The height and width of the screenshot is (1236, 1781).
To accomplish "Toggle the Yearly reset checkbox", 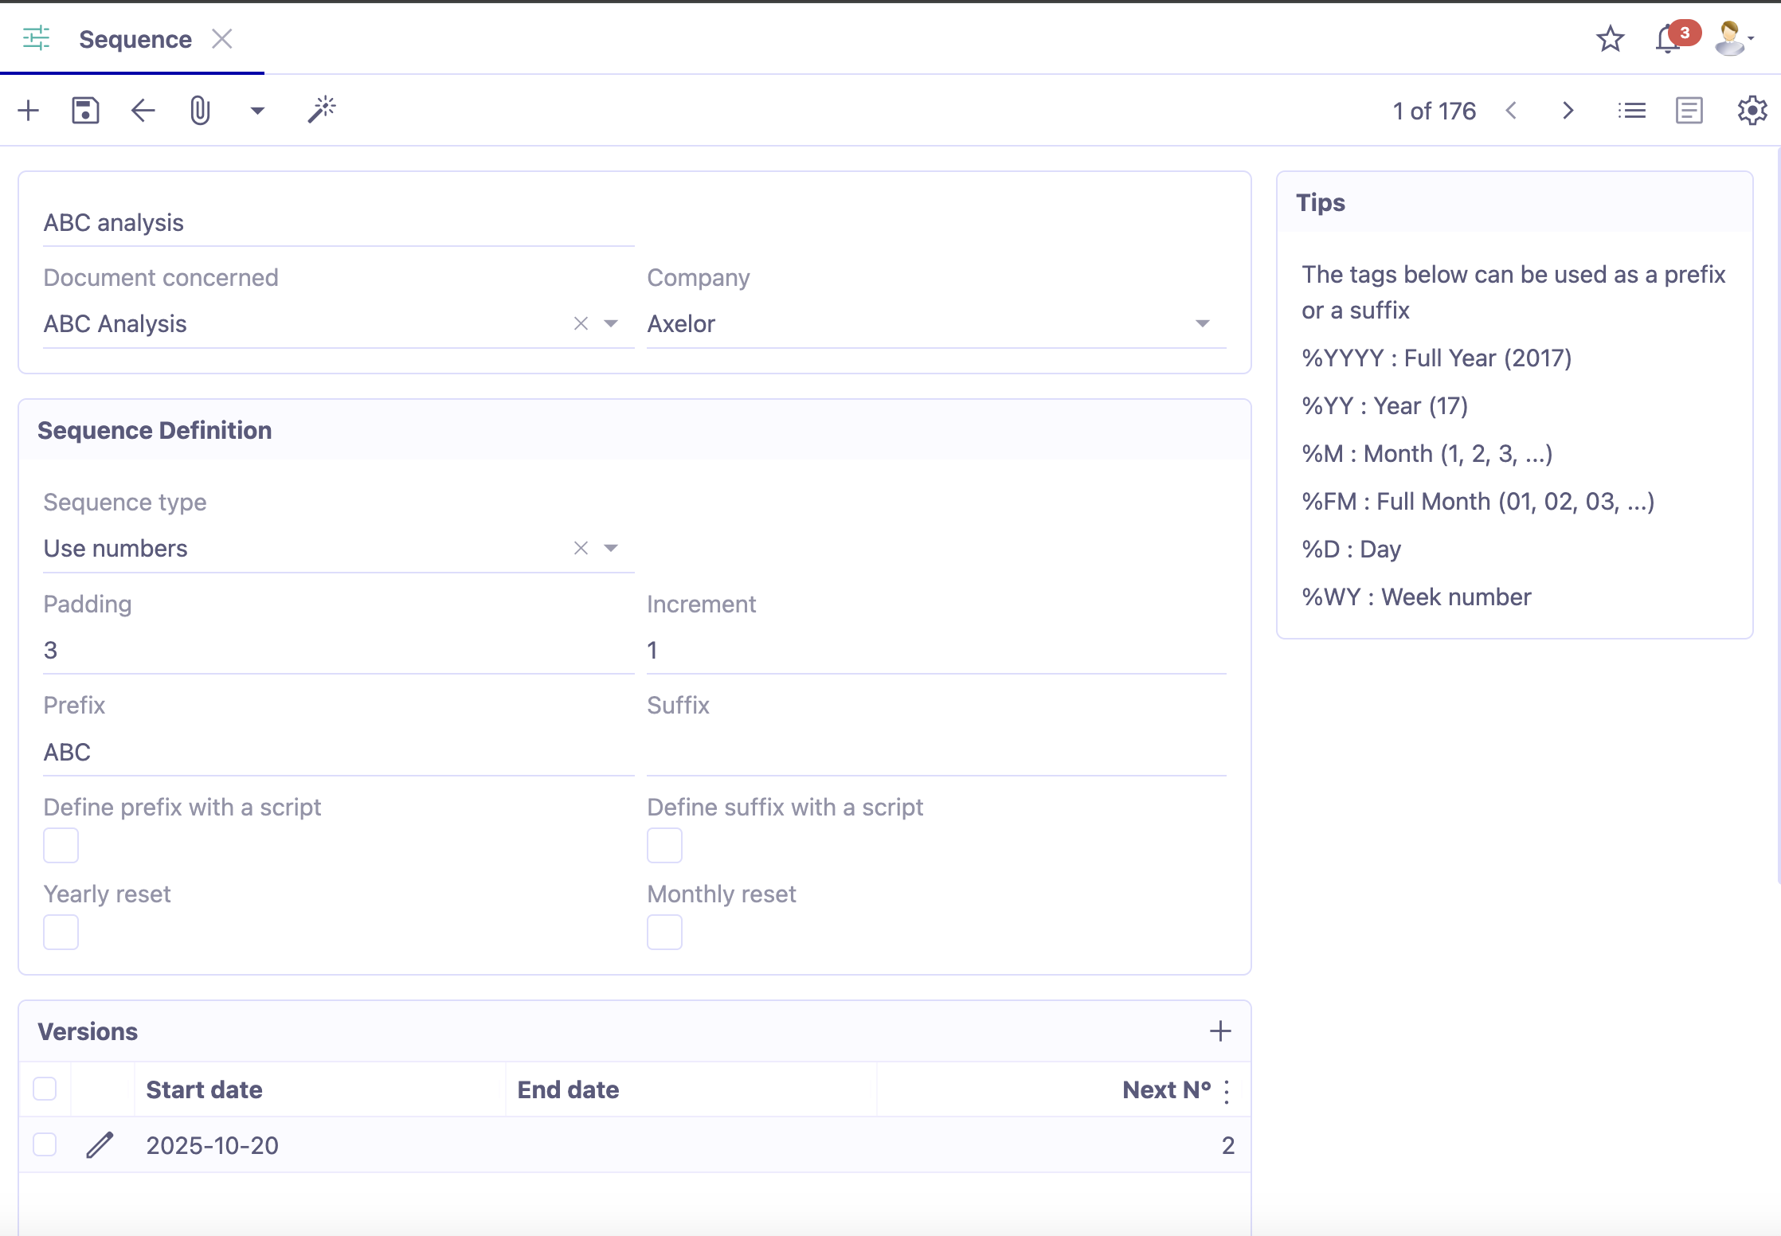I will [61, 932].
